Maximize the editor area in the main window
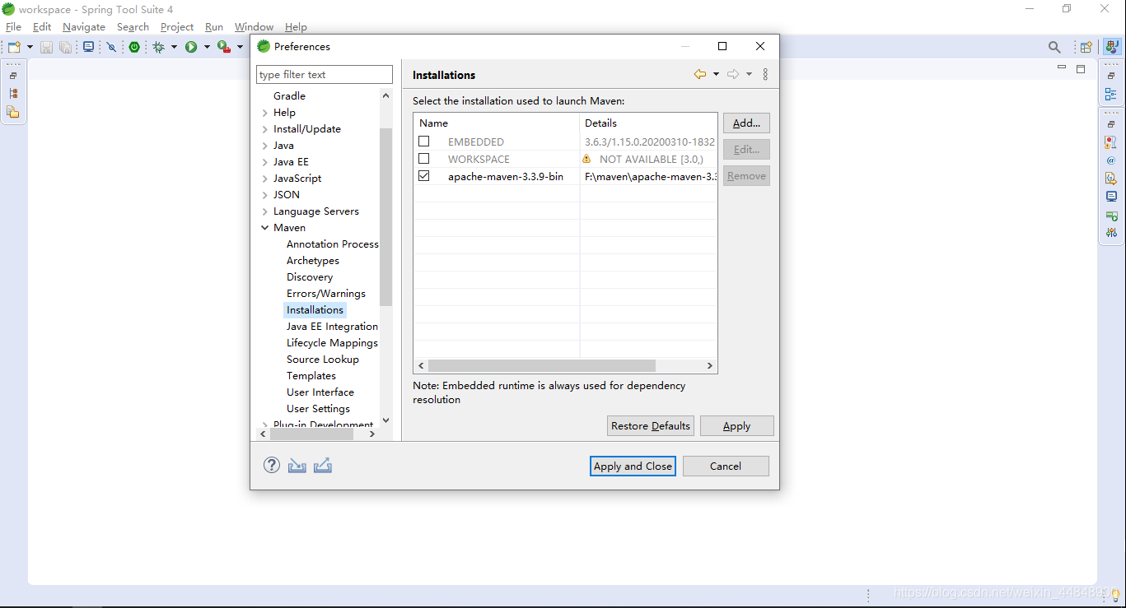This screenshot has height=608, width=1126. (x=1081, y=69)
